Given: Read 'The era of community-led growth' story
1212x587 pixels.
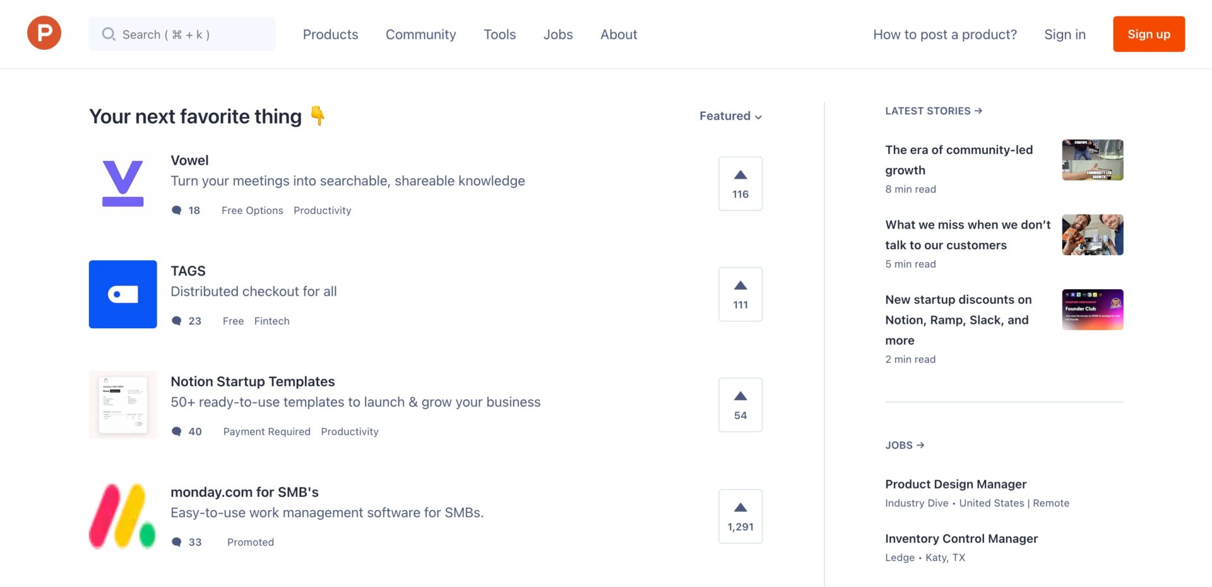Looking at the screenshot, I should click(x=959, y=160).
